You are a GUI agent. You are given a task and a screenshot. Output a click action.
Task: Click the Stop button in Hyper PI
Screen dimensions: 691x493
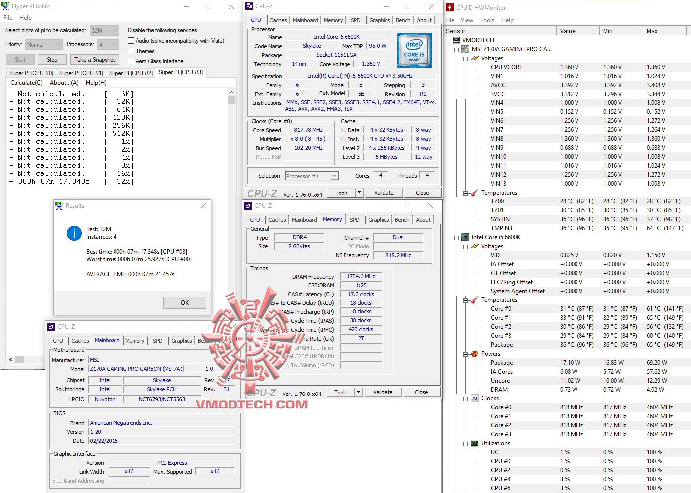coord(52,60)
